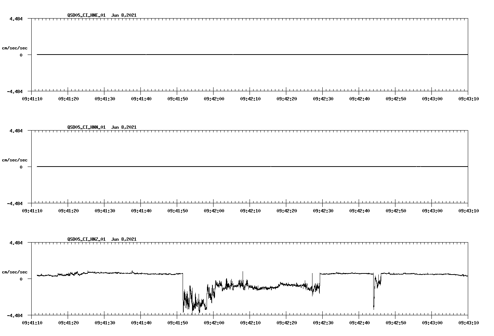Click the 09:41:30 time label of HNZ plot
This screenshot has height=336, width=494.
pos(105,323)
